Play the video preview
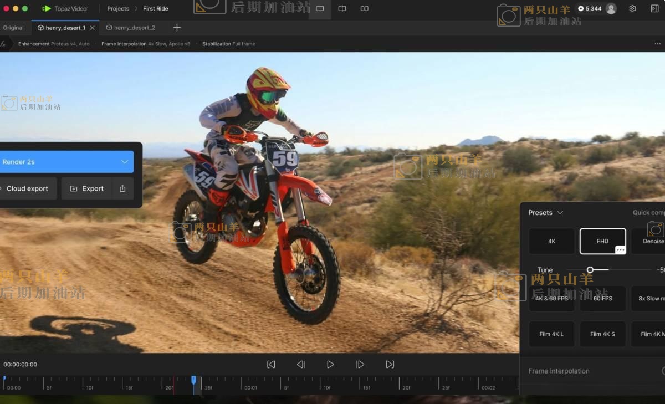Screen dimensions: 665x404 pyautogui.click(x=330, y=364)
